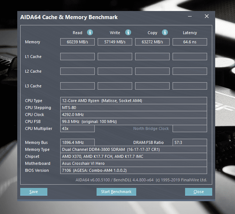
Task: Click the empty L3 Cache Latency field
Action: 190,86
